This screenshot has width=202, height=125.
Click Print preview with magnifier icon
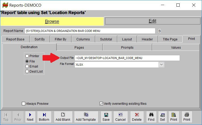pos(174,117)
